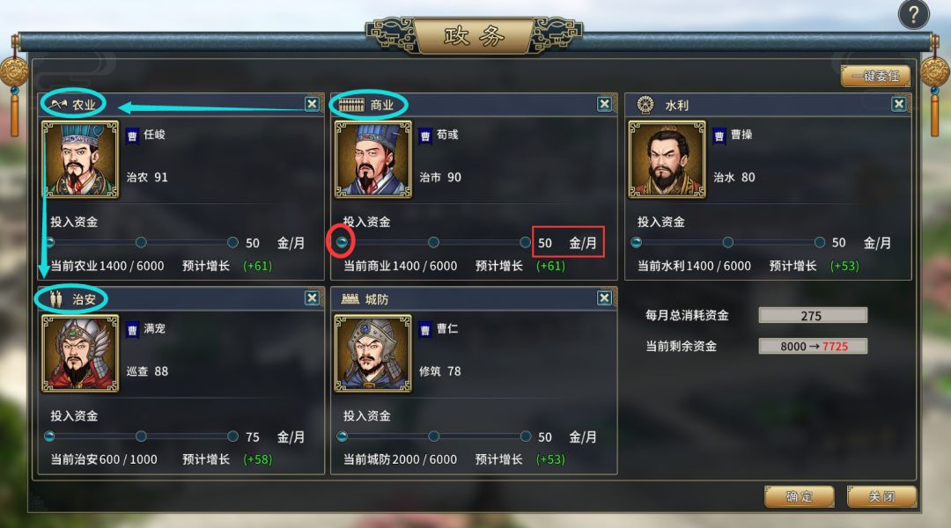
Task: Remove 曹仁 from the 城防 panel
Action: pos(604,297)
